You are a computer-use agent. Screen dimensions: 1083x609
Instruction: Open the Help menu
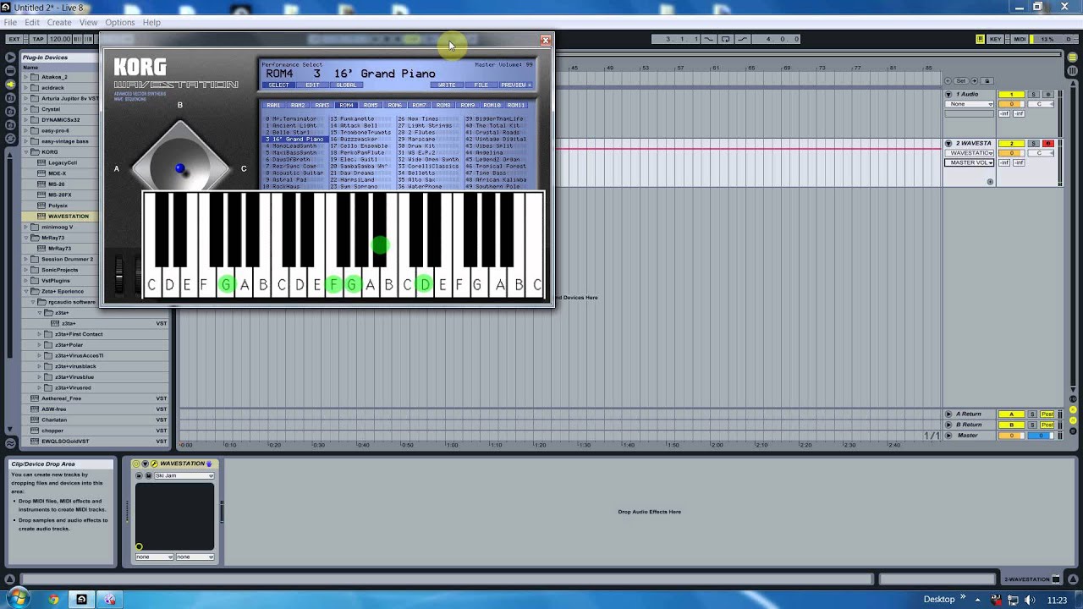pos(151,22)
